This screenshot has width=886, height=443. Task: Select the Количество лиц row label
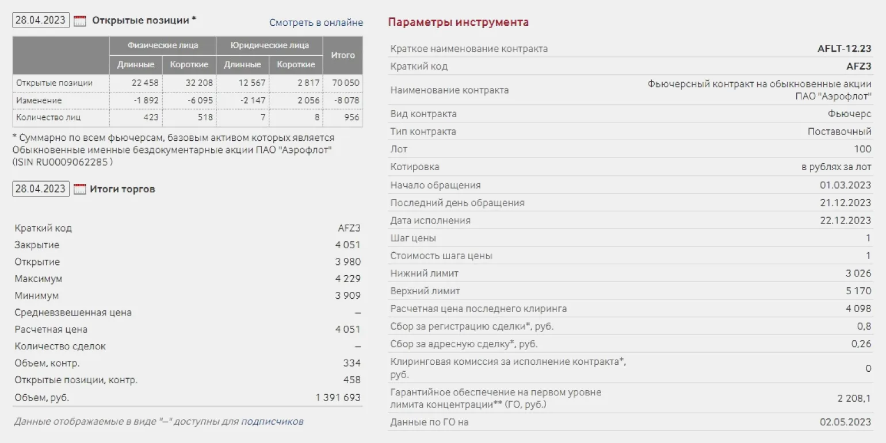click(48, 117)
